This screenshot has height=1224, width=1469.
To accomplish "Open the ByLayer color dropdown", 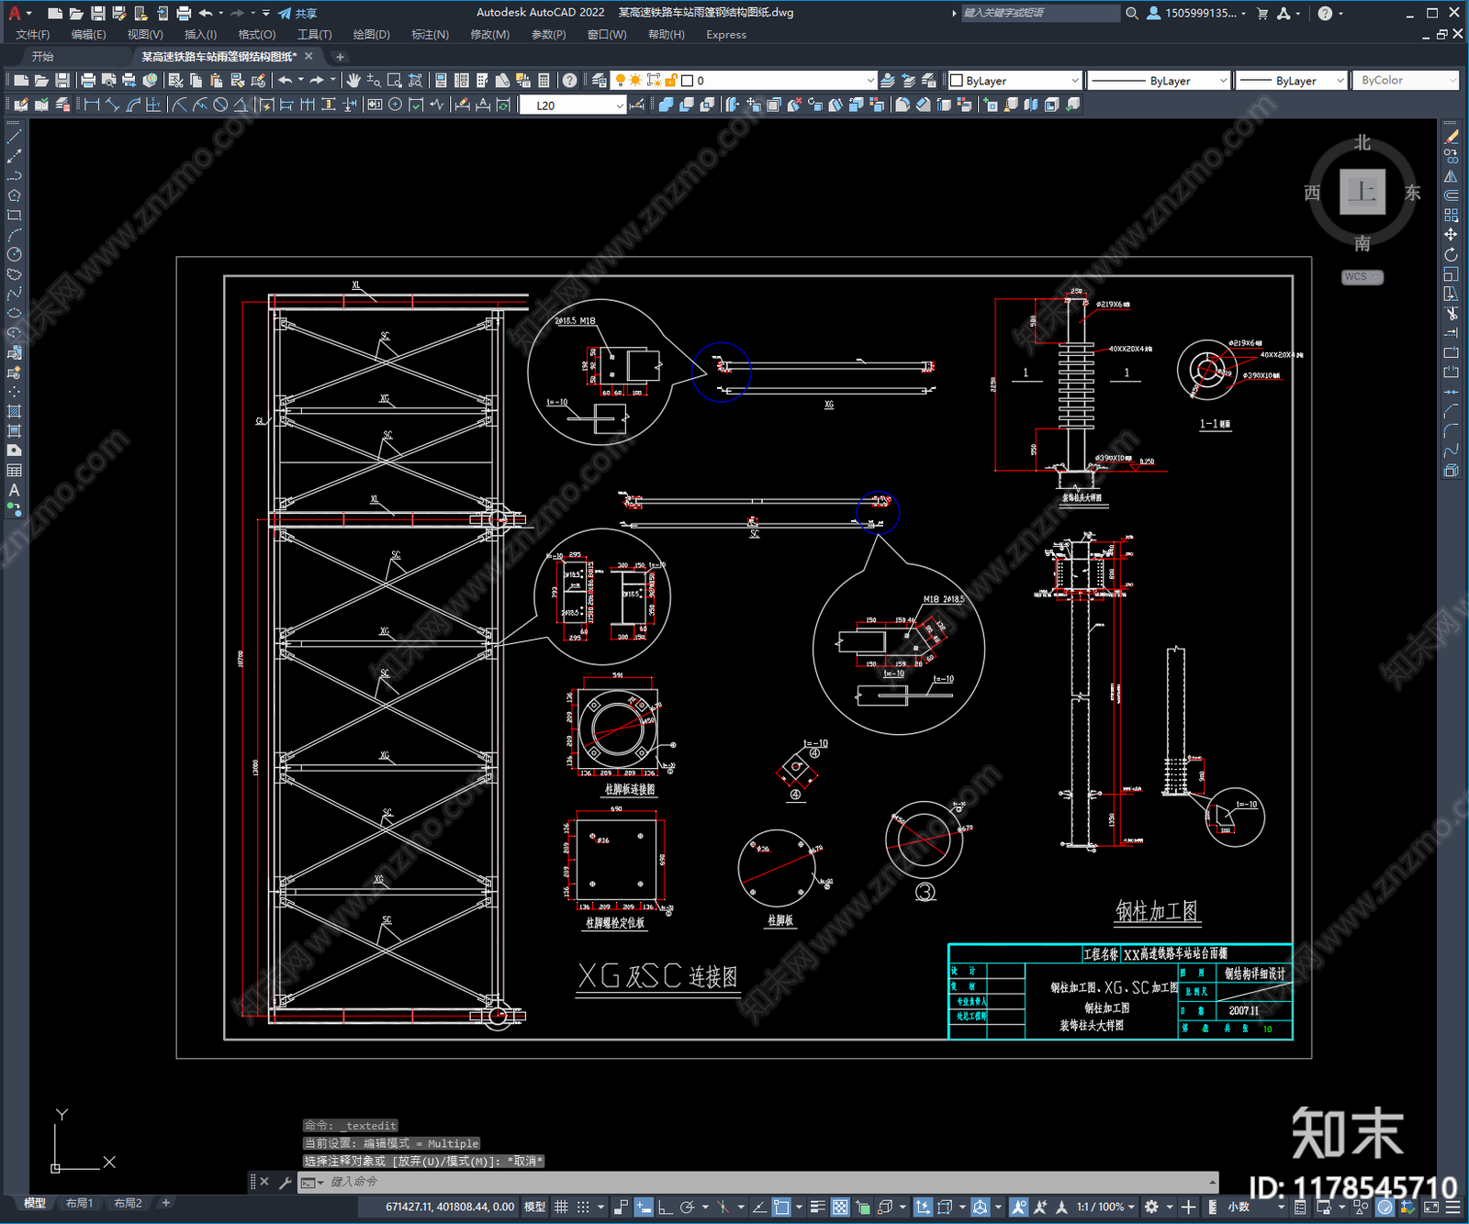I will pos(1015,81).
